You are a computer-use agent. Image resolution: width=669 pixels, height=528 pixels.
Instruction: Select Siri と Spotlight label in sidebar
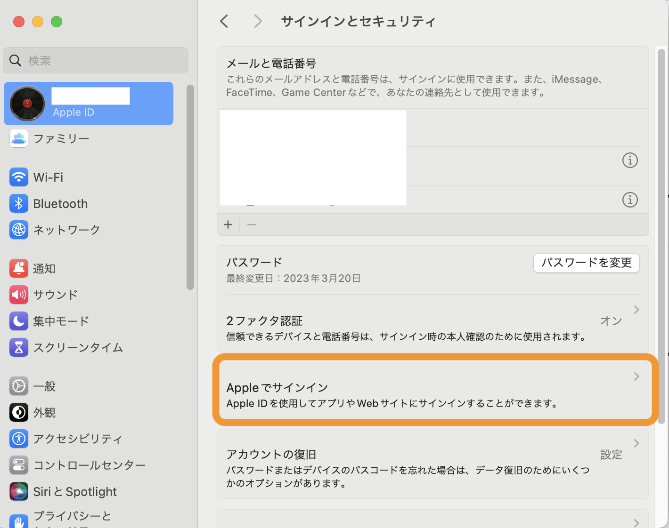75,491
